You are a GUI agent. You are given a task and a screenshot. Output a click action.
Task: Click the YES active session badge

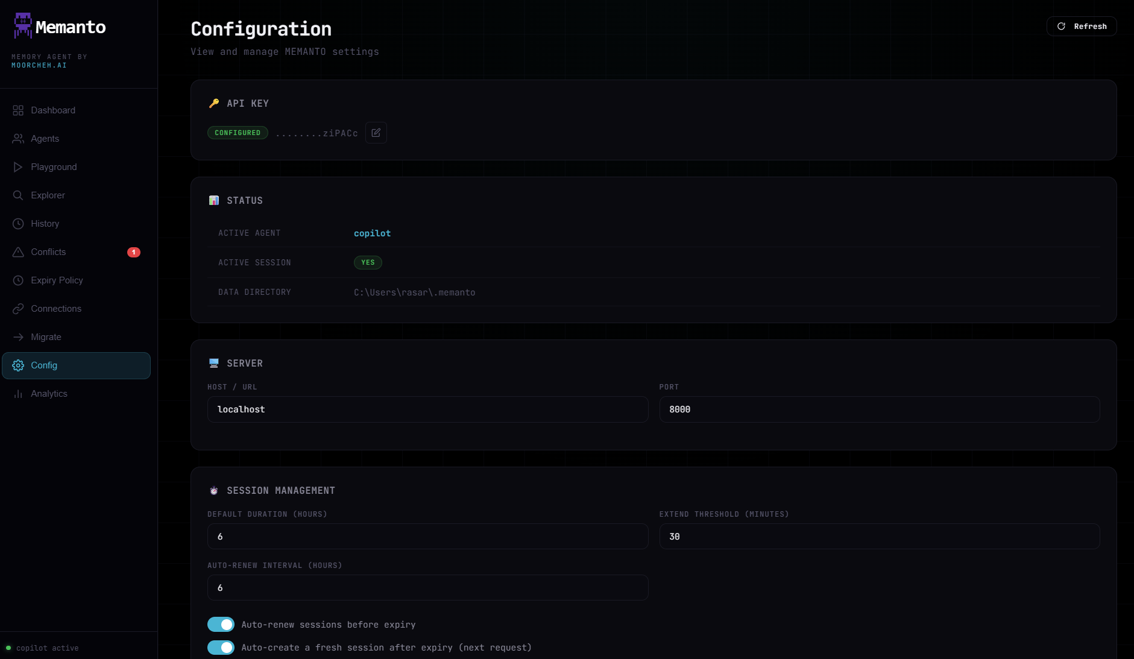tap(368, 262)
